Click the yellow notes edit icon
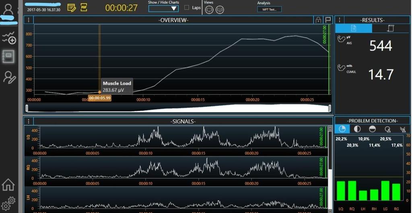Screen dimensions: 412x213 pos(72,8)
